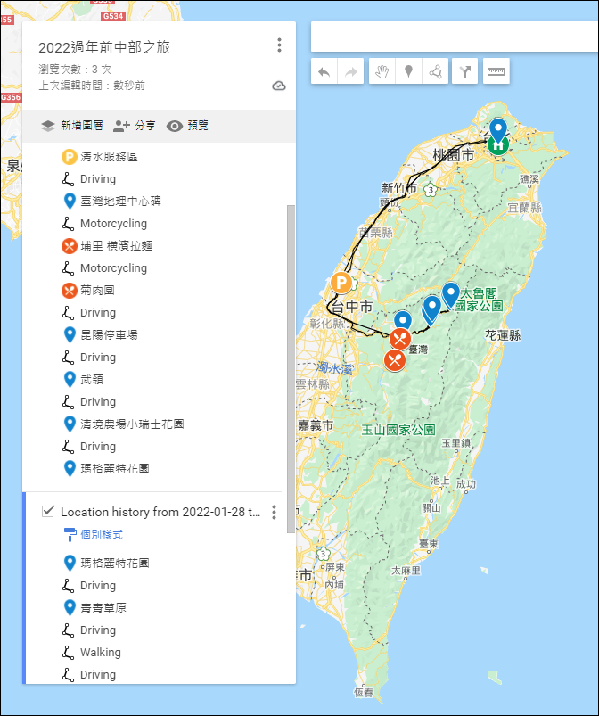Viewport: 599px width, 716px height.
Task: Click the blue marker at Taipei
Action: (498, 129)
